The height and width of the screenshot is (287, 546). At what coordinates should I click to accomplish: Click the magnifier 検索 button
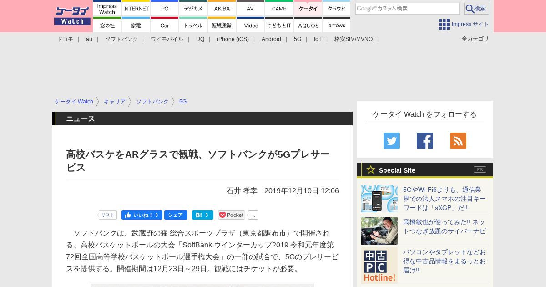[476, 9]
